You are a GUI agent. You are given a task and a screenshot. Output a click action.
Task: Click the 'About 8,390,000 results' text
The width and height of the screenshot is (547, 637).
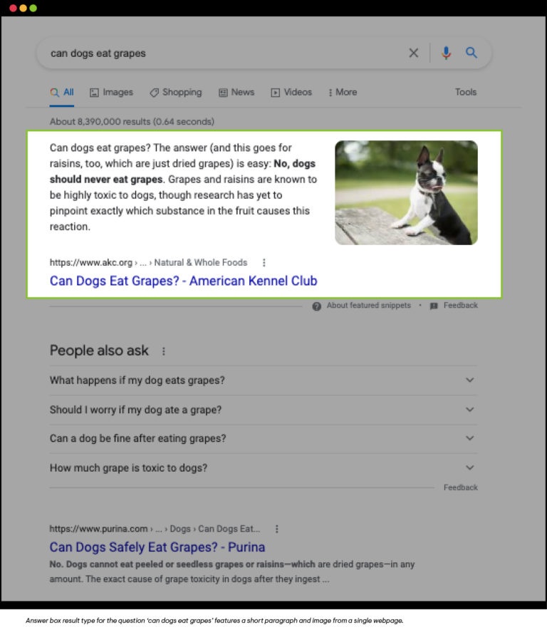click(x=132, y=121)
